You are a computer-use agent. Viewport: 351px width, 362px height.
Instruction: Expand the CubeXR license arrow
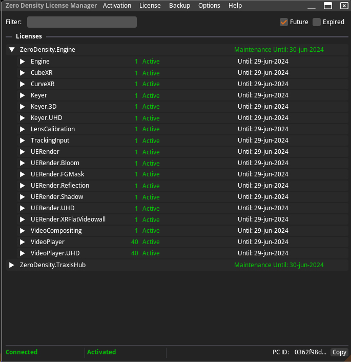point(22,73)
